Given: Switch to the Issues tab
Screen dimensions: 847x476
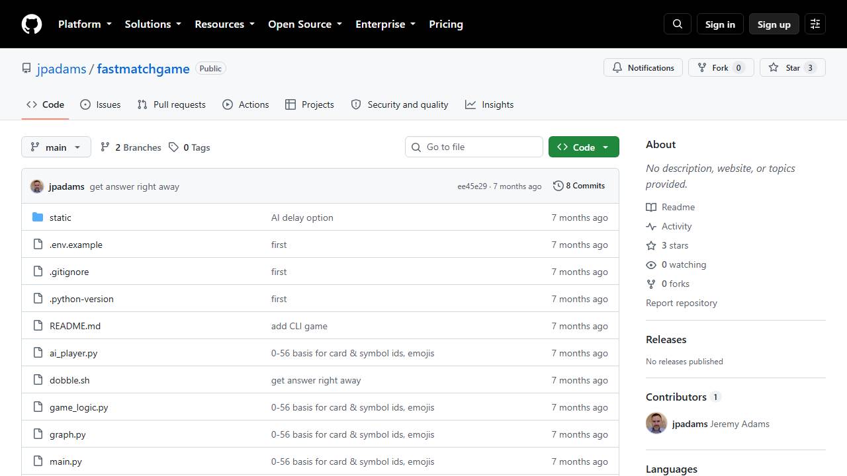Looking at the screenshot, I should point(101,104).
